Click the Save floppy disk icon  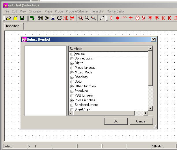(22, 18)
